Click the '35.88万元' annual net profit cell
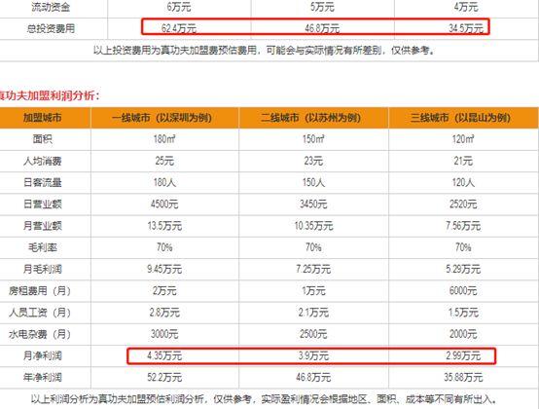Viewport: 539px width, 409px height. tap(463, 378)
